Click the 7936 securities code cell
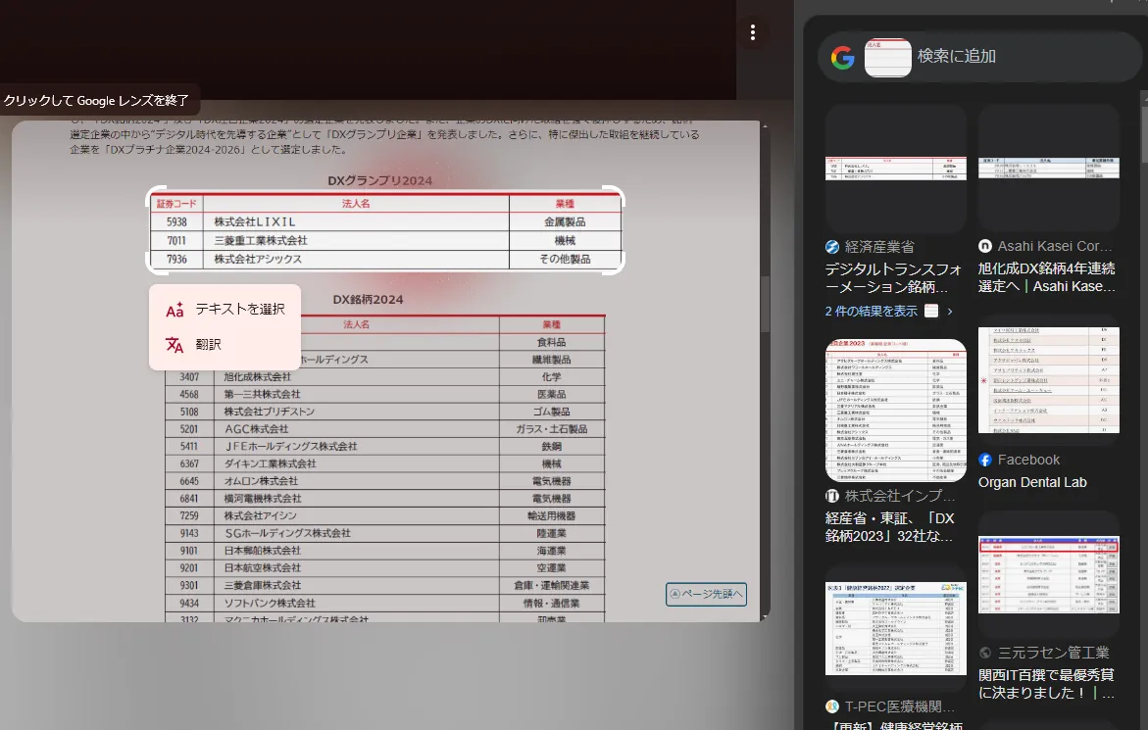The width and height of the screenshot is (1148, 730). tap(176, 259)
